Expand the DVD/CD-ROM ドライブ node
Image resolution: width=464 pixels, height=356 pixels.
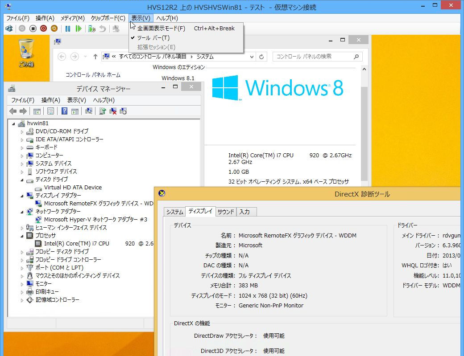(x=22, y=132)
